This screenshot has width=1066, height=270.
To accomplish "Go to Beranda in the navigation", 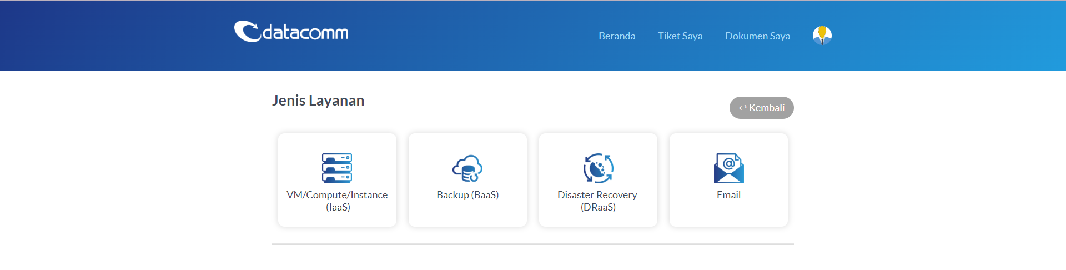I will 617,36.
